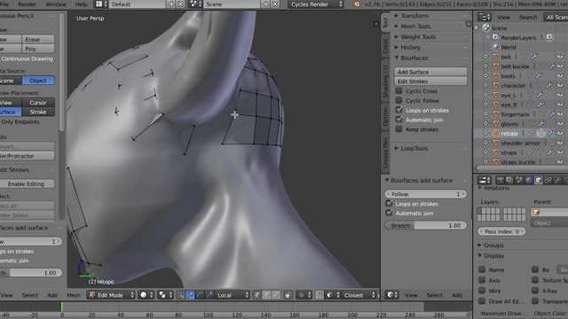Select Object as grease pencil data source

tap(38, 81)
